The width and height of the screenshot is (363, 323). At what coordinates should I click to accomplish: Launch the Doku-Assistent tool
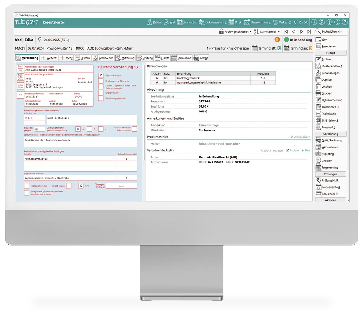pyautogui.click(x=213, y=22)
